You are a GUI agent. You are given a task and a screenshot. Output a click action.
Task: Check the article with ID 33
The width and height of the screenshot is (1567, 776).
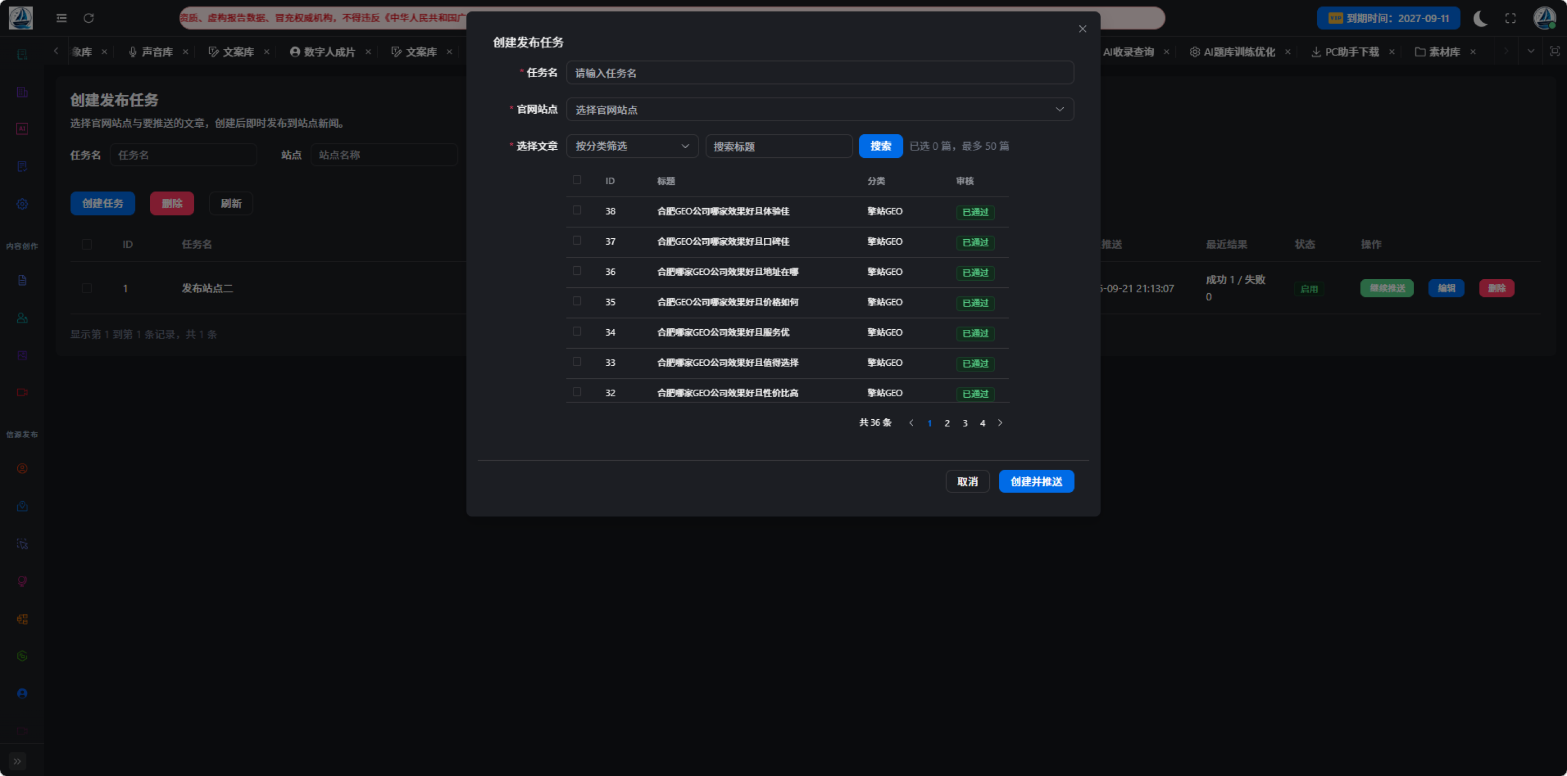click(577, 362)
